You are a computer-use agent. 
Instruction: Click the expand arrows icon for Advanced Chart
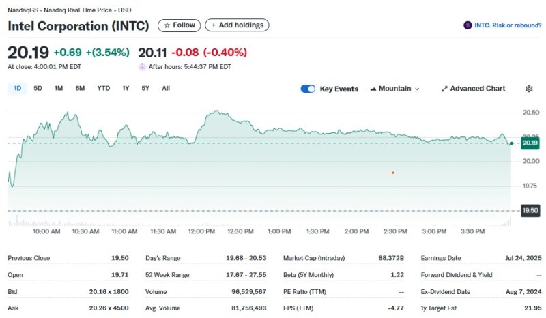coord(444,89)
